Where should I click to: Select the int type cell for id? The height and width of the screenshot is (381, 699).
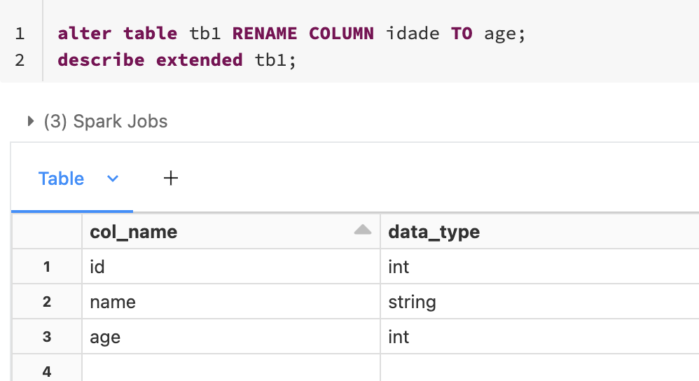(x=540, y=266)
